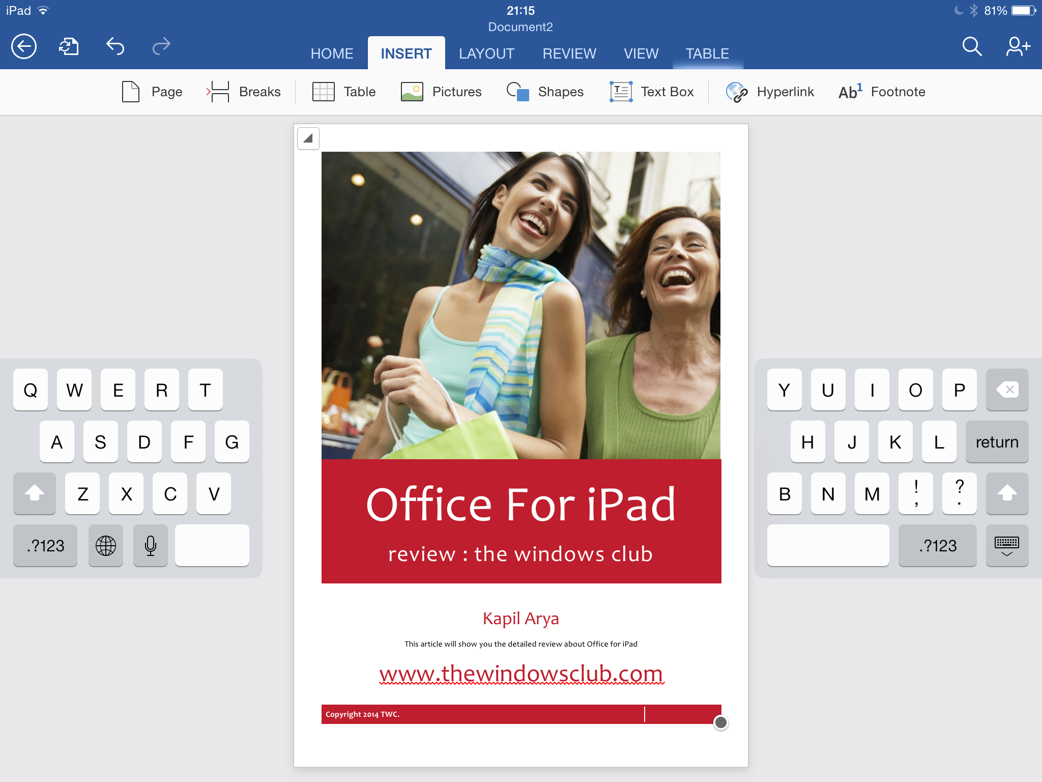Insert a Footnote
Image resolution: width=1042 pixels, height=782 pixels.
click(x=882, y=92)
